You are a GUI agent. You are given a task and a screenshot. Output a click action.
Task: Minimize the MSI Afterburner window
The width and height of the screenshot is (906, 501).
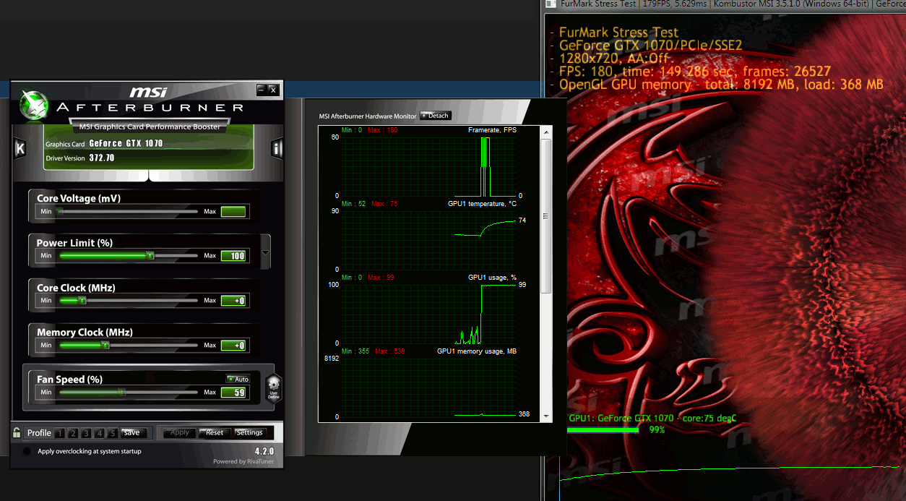[261, 90]
